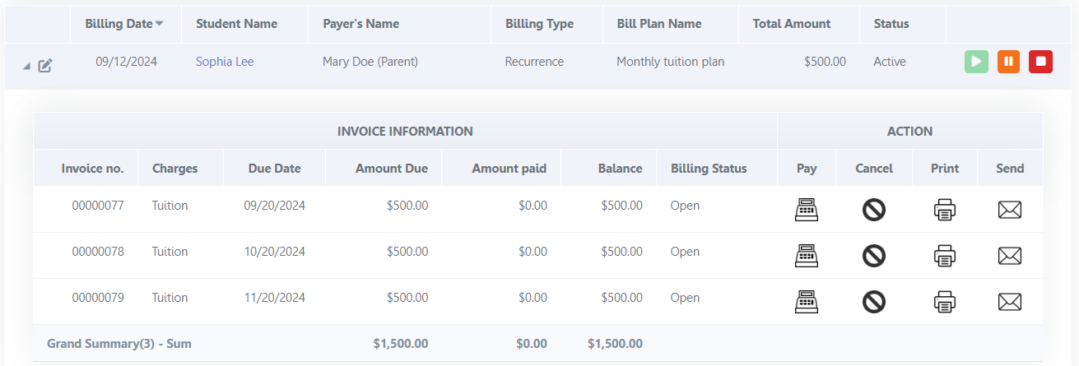Click the Invoice no. column header

92,169
